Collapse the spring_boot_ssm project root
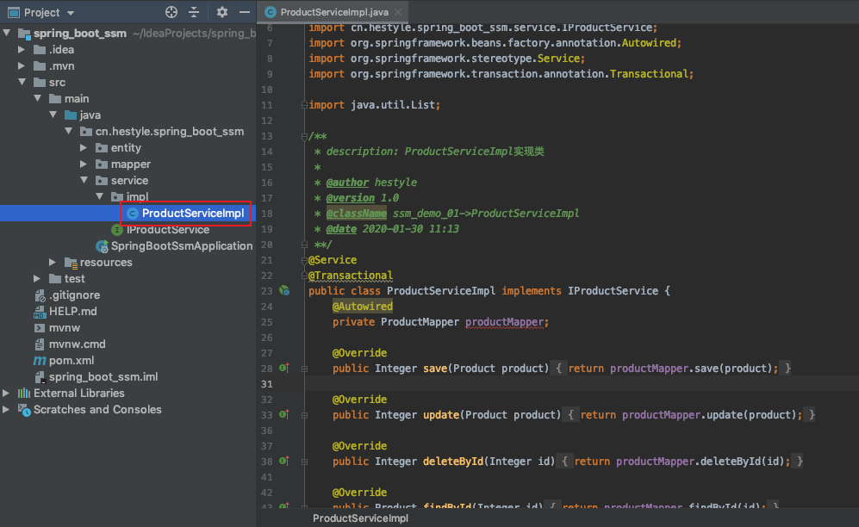 (x=7, y=33)
